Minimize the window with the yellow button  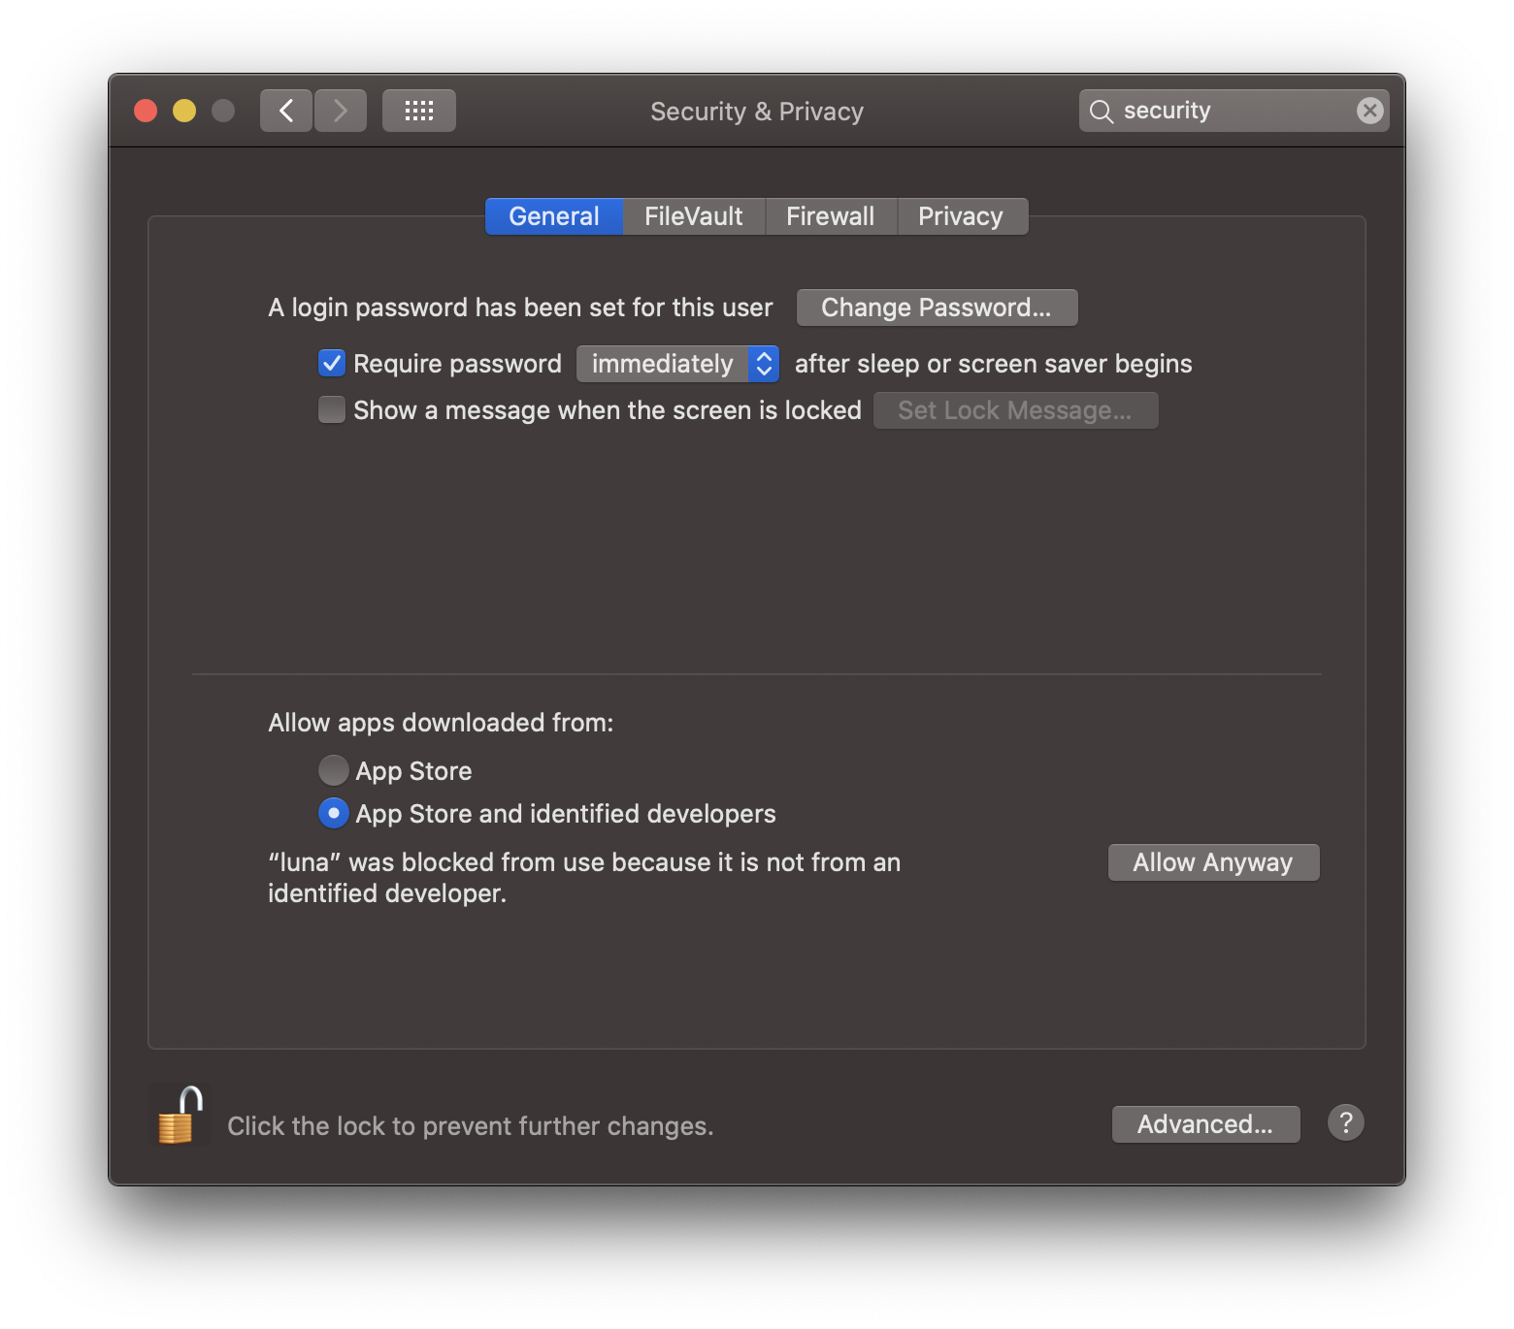tap(184, 111)
